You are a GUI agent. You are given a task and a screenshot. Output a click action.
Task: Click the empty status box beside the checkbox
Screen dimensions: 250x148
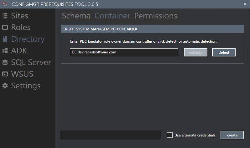tap(111, 135)
